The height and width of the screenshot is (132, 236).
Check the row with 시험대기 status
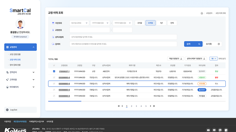coord(54,77)
